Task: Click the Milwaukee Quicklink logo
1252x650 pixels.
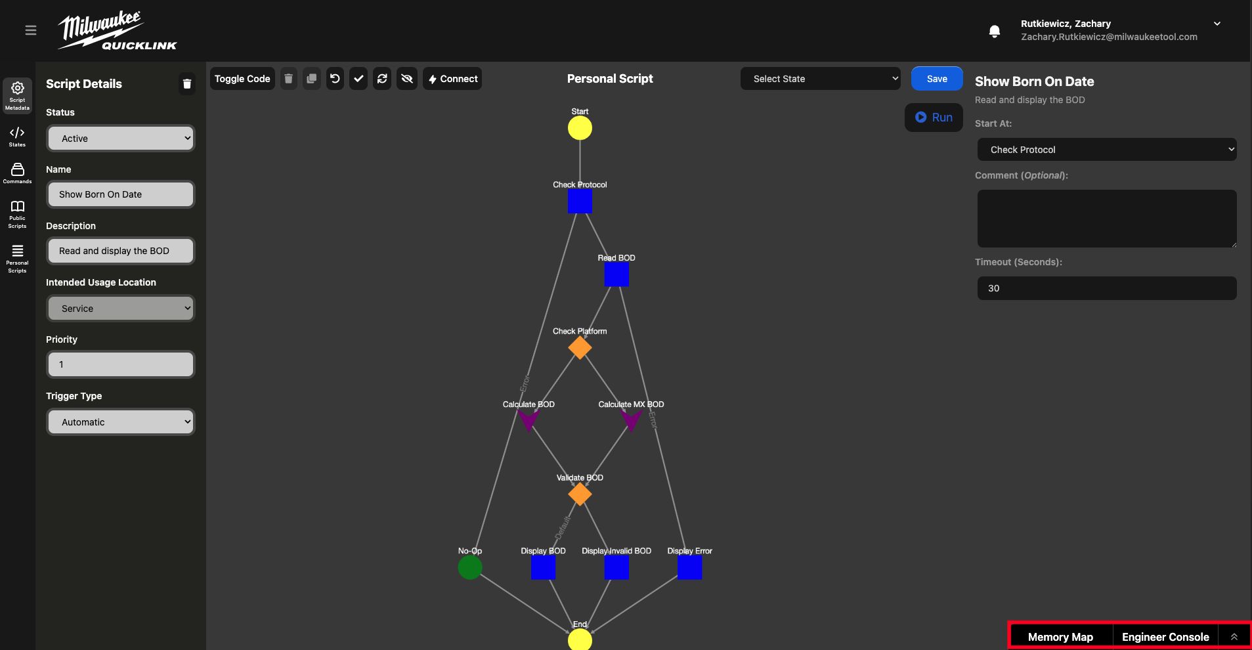Action: pos(118,31)
